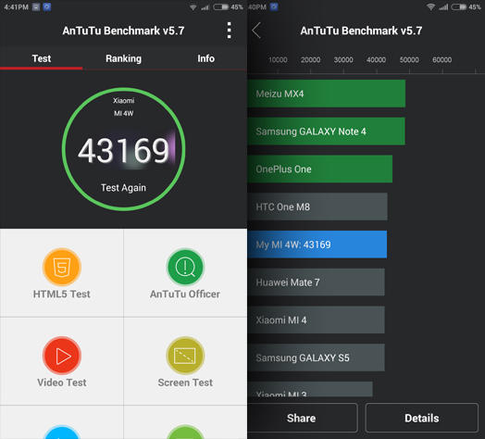Screen dimensions: 485x439
Task: Select the Samsung GALAXY Note 4 bar
Action: click(327, 132)
